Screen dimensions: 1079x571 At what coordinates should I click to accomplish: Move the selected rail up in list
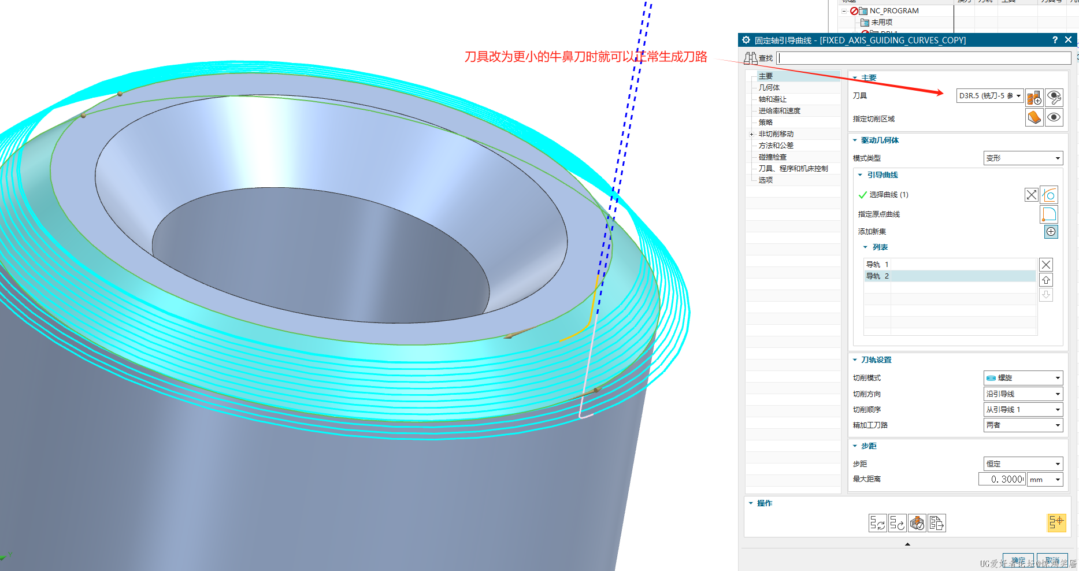(x=1046, y=280)
